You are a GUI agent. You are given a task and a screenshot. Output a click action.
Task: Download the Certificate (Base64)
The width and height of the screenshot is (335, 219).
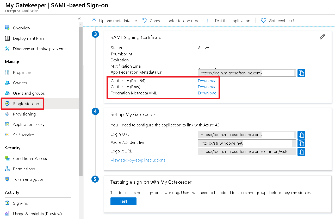click(x=207, y=81)
